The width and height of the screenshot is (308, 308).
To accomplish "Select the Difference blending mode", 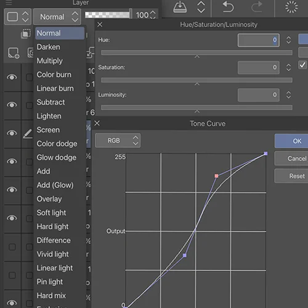I will pos(60,240).
